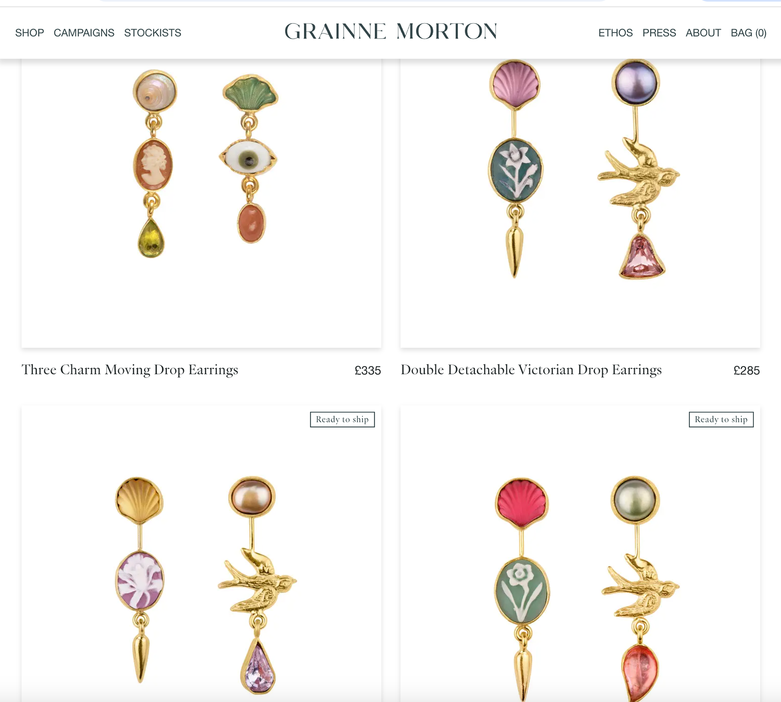
Task: Click Ready to ship badge on gold shell earrings
Action: (343, 419)
